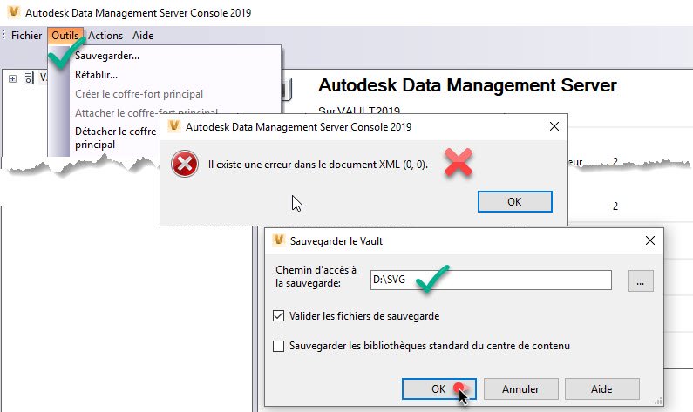Open the Outils menu
693x412 pixels.
pyautogui.click(x=65, y=36)
